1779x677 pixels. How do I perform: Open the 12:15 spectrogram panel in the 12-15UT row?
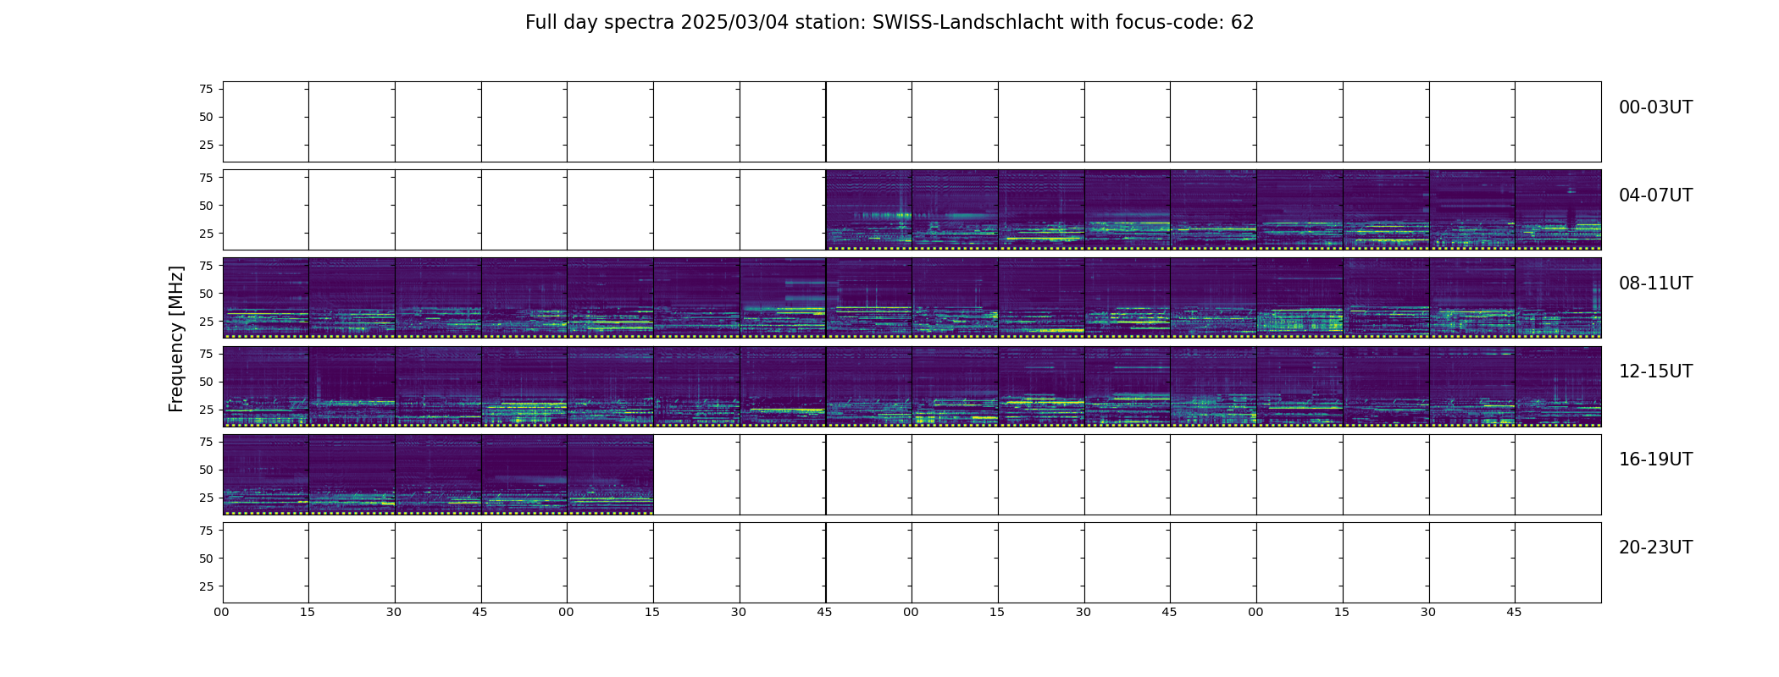pyautogui.click(x=352, y=386)
